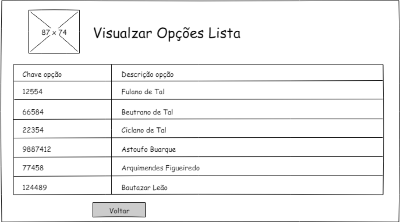Image resolution: width=400 pixels, height=222 pixels.
Task: Click the Descrição opção column header
Action: pyautogui.click(x=148, y=75)
